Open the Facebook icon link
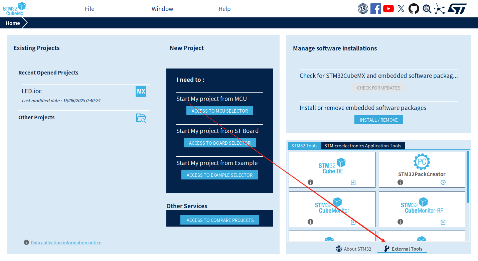The image size is (478, 261). [x=376, y=9]
